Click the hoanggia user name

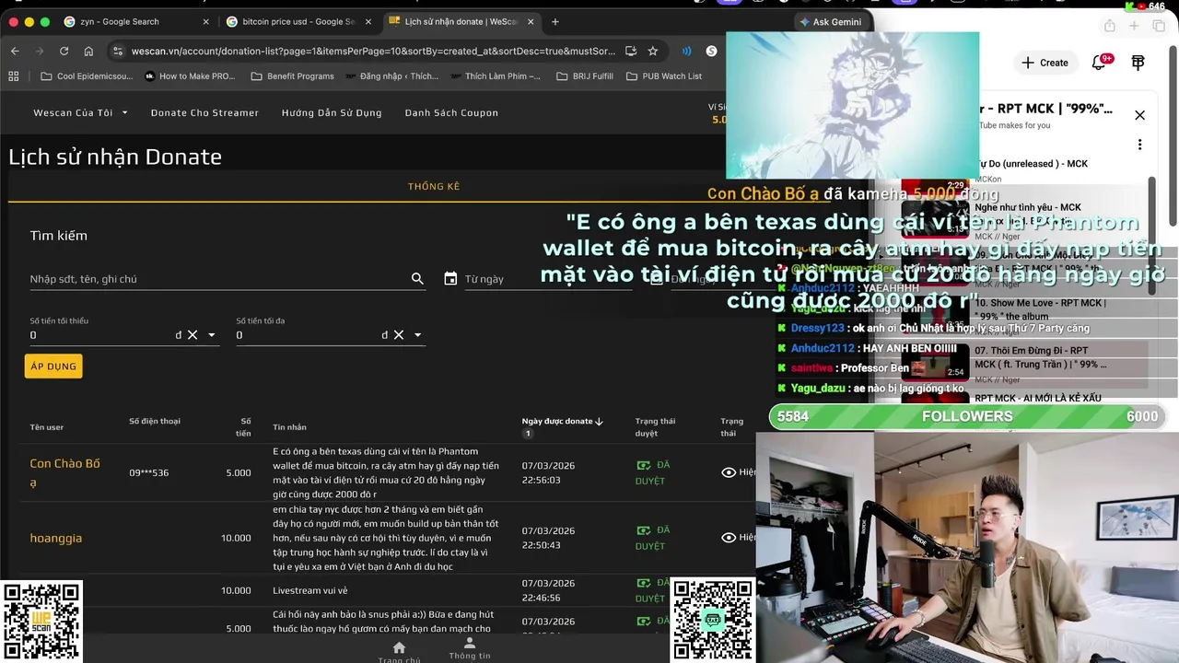click(56, 538)
